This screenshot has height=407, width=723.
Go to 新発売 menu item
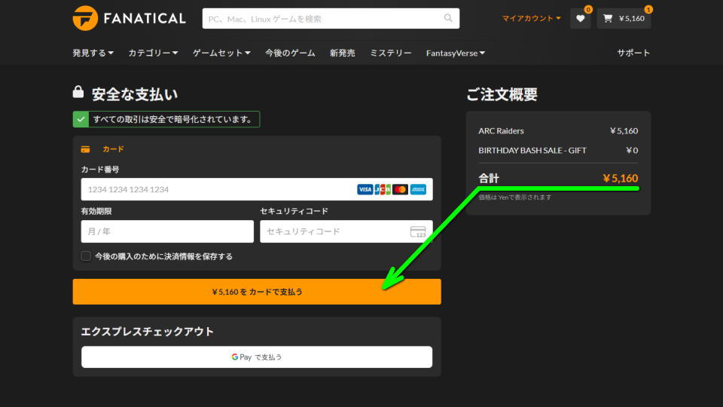point(343,53)
